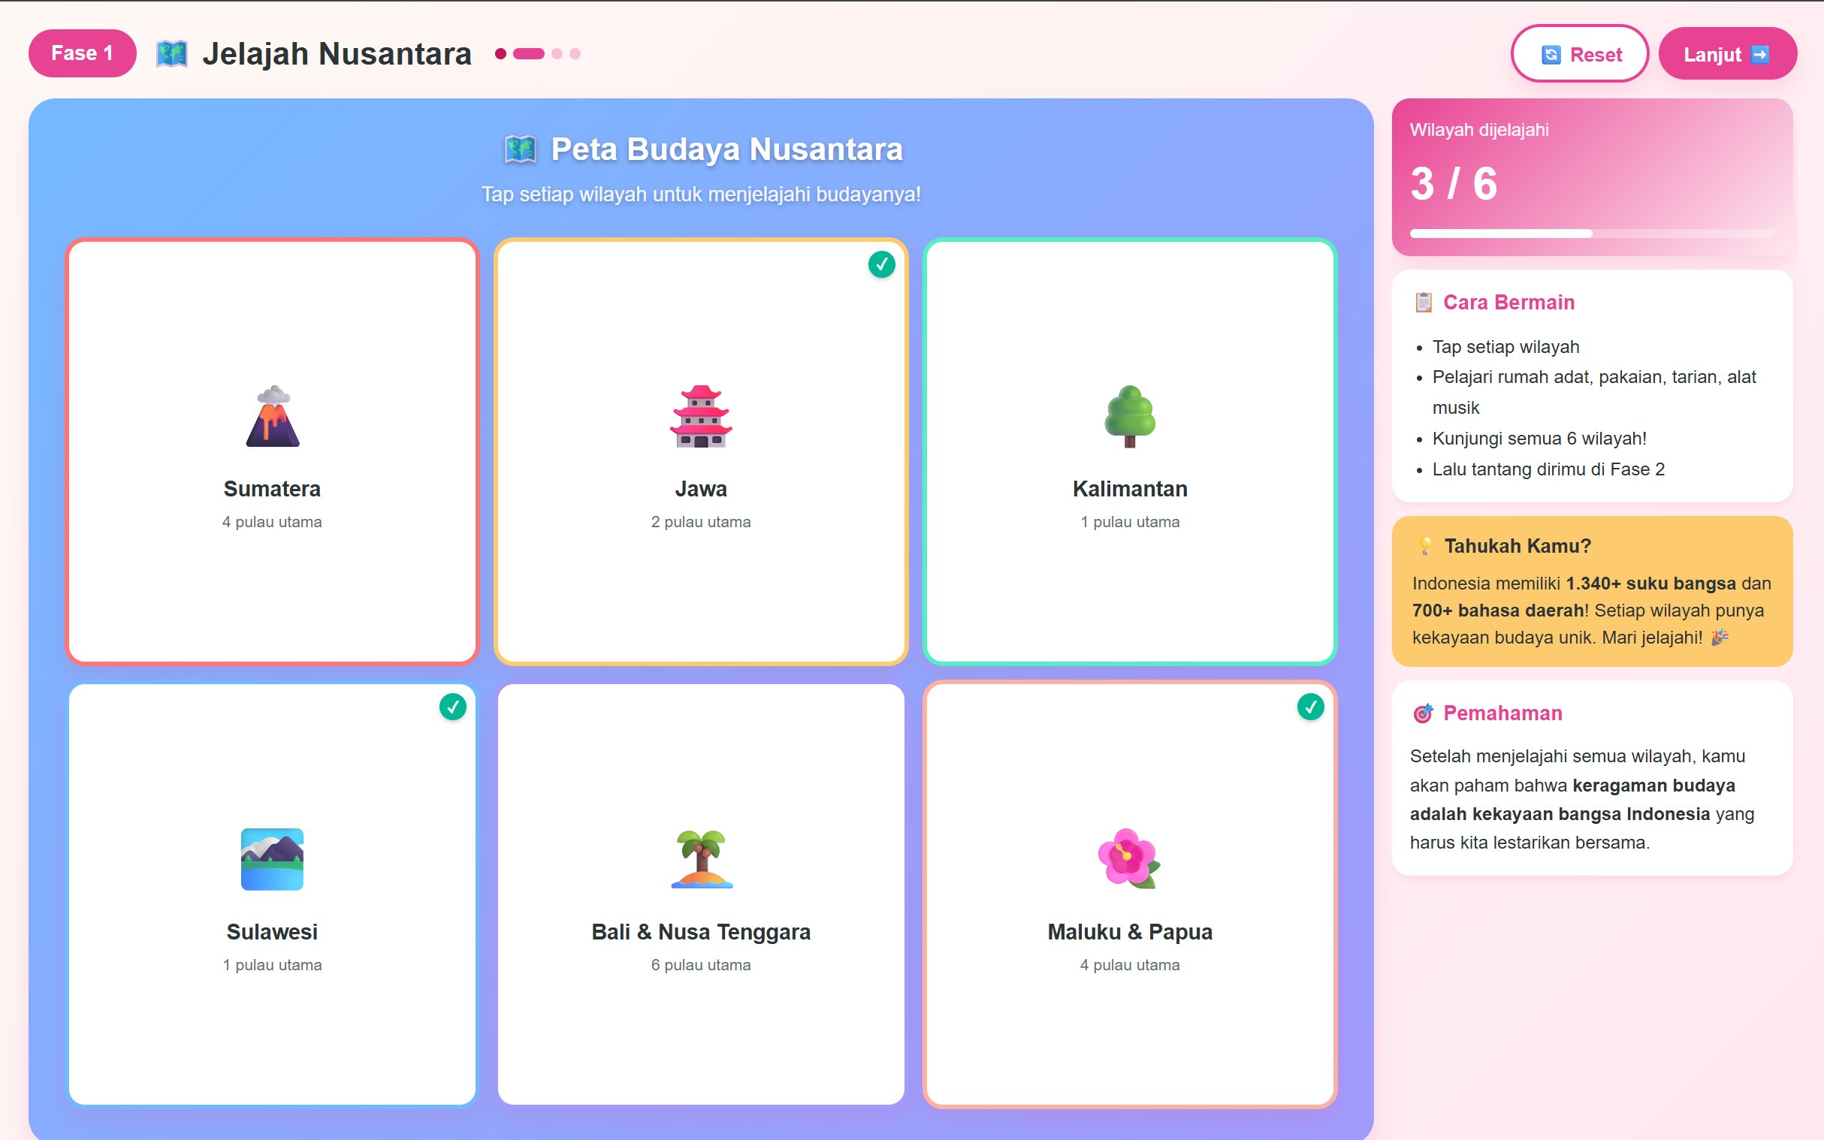The width and height of the screenshot is (1824, 1140).
Task: Click the volcano icon on Sumatera card
Action: click(x=272, y=416)
